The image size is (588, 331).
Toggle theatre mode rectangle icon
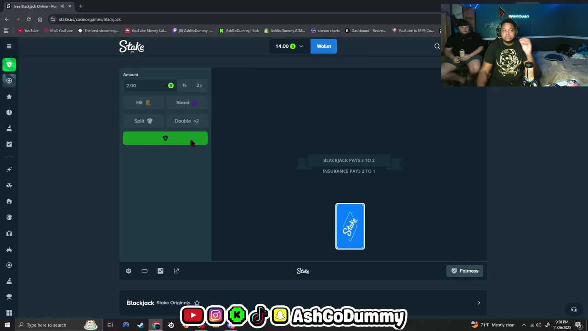(x=144, y=271)
